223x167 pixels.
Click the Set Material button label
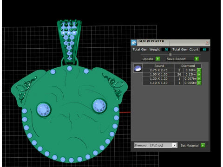point(190,145)
